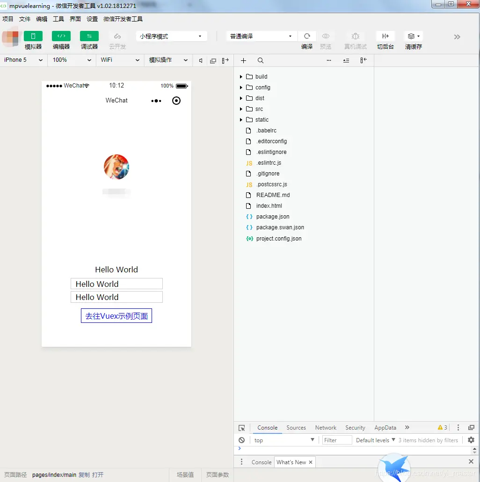The image size is (480, 482).
Task: Open the 项目 menu
Action: coord(7,19)
